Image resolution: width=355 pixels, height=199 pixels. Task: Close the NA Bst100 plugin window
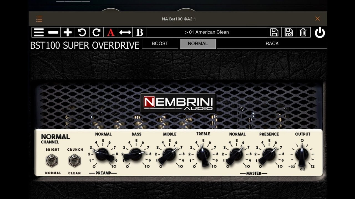(x=318, y=19)
